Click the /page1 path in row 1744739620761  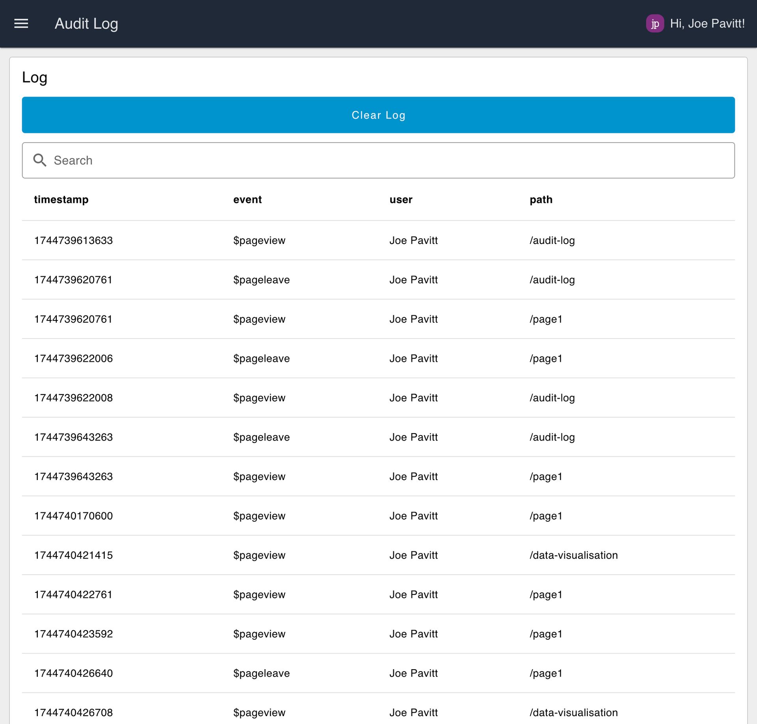click(546, 319)
